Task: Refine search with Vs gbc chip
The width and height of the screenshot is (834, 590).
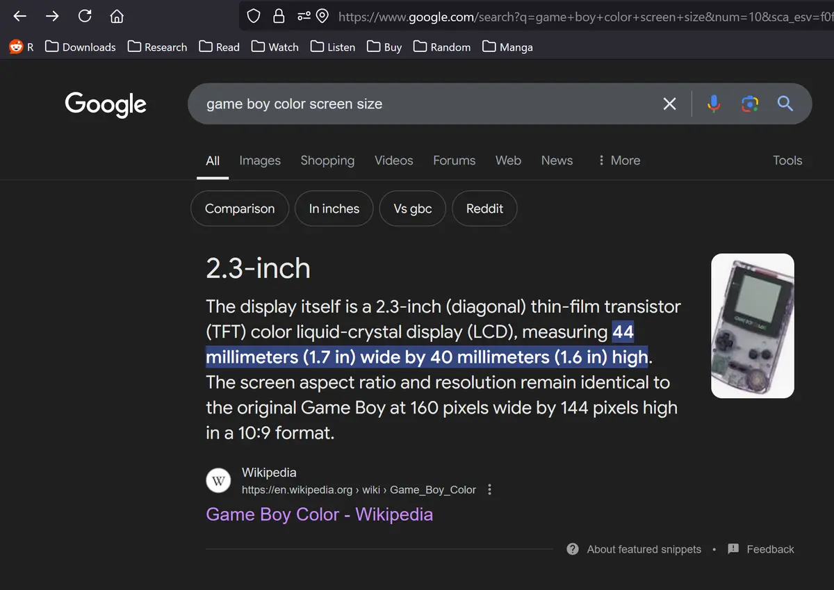Action: coord(413,208)
